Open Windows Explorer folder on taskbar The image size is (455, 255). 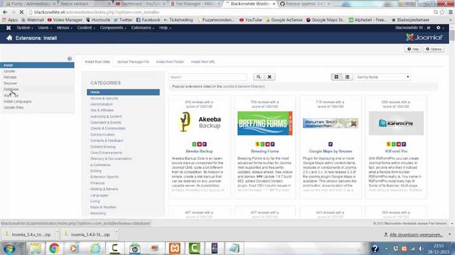coord(35,248)
